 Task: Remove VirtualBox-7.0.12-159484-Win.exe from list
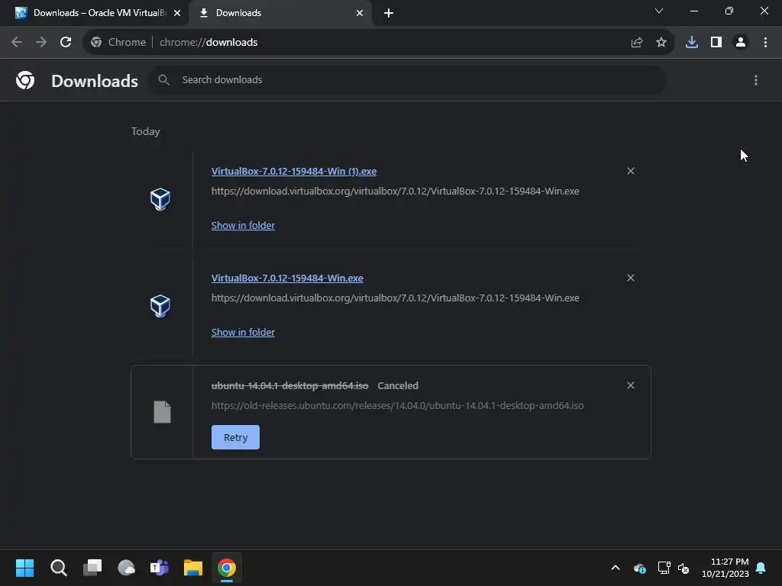[x=631, y=278]
